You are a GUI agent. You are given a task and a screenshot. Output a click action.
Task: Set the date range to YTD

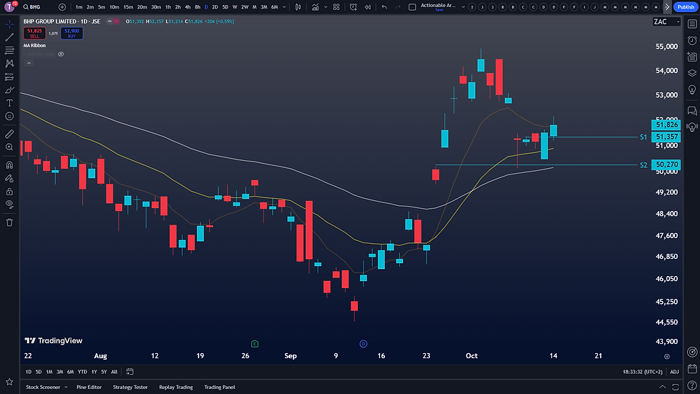[x=82, y=372]
